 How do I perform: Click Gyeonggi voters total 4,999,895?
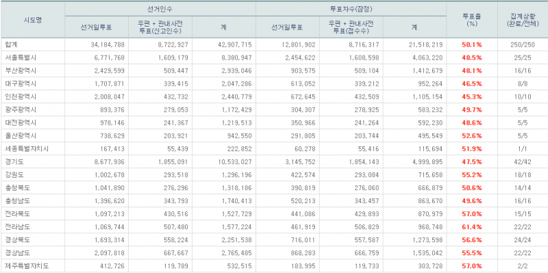click(x=427, y=162)
